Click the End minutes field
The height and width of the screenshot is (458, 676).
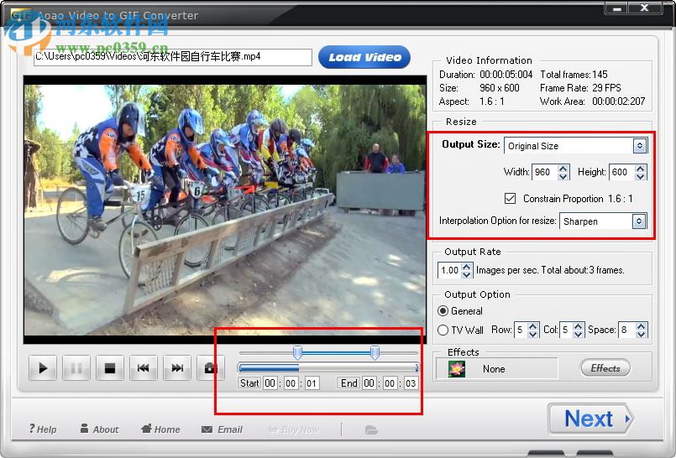pos(390,383)
